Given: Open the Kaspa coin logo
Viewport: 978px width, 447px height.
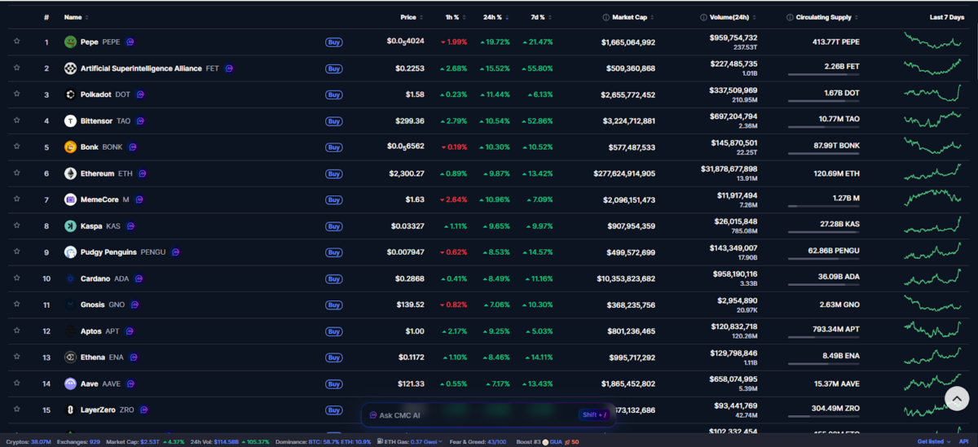Looking at the screenshot, I should (70, 226).
